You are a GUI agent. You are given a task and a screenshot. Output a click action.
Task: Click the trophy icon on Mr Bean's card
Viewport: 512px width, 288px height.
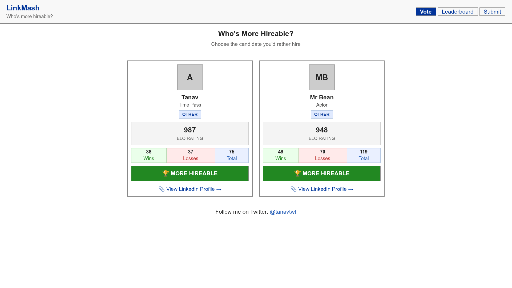tap(297, 173)
